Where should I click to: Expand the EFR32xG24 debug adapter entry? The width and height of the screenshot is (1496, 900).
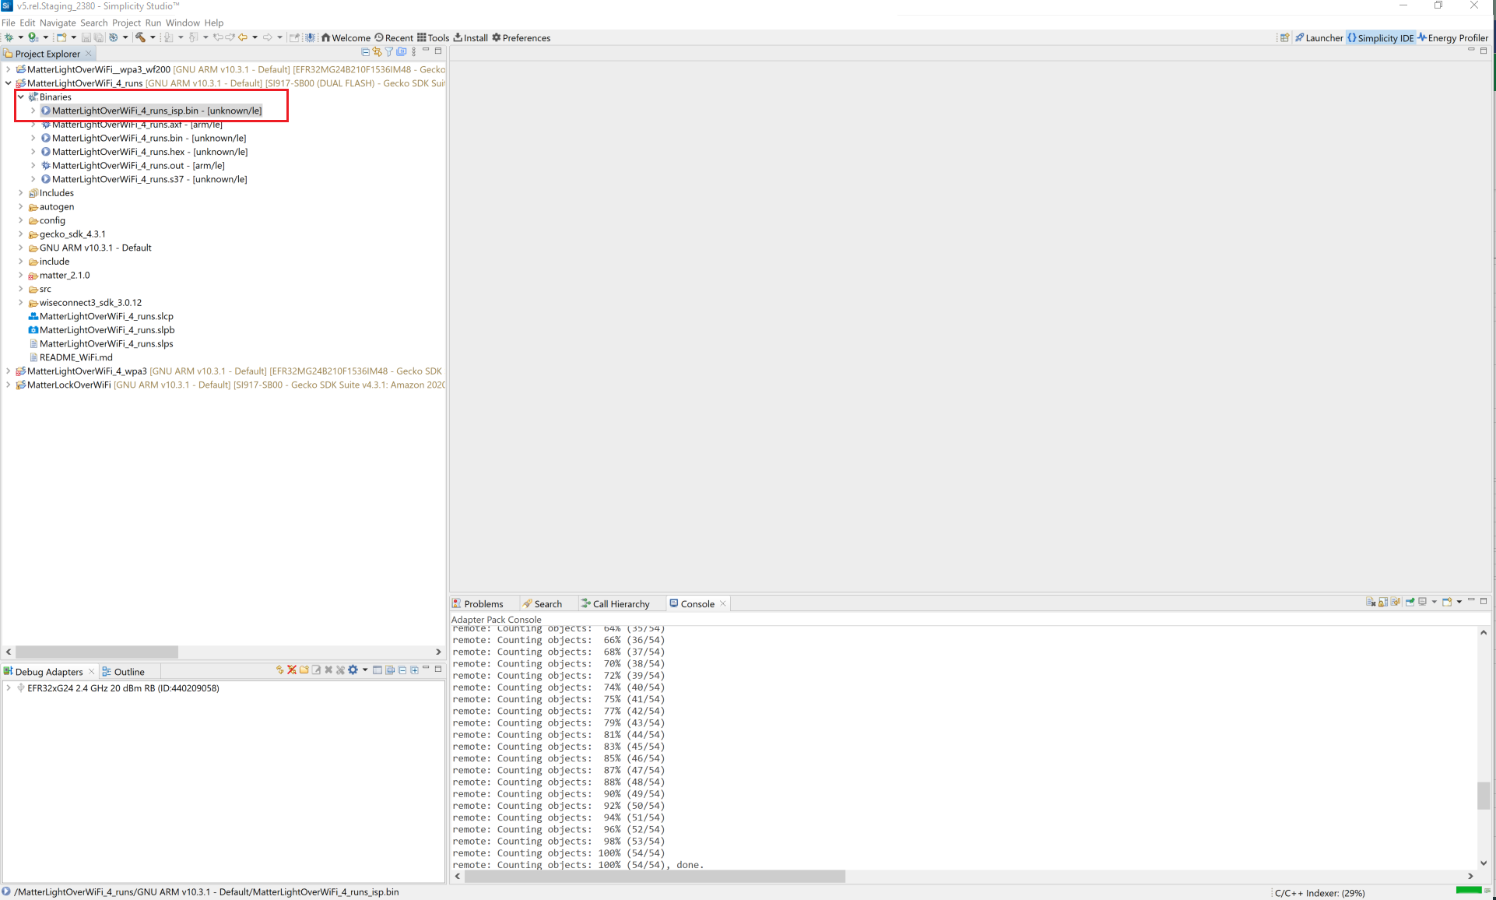pyautogui.click(x=9, y=688)
